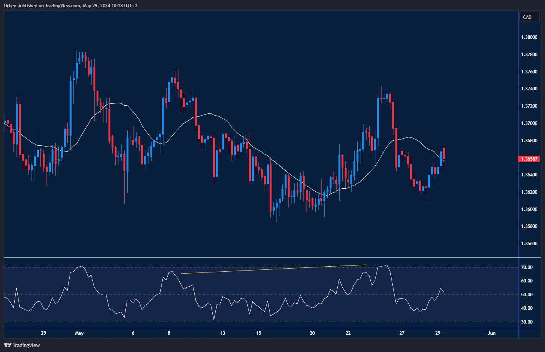Image resolution: width=545 pixels, height=352 pixels.
Task: Click the May label on the time axis
Action: 79,333
